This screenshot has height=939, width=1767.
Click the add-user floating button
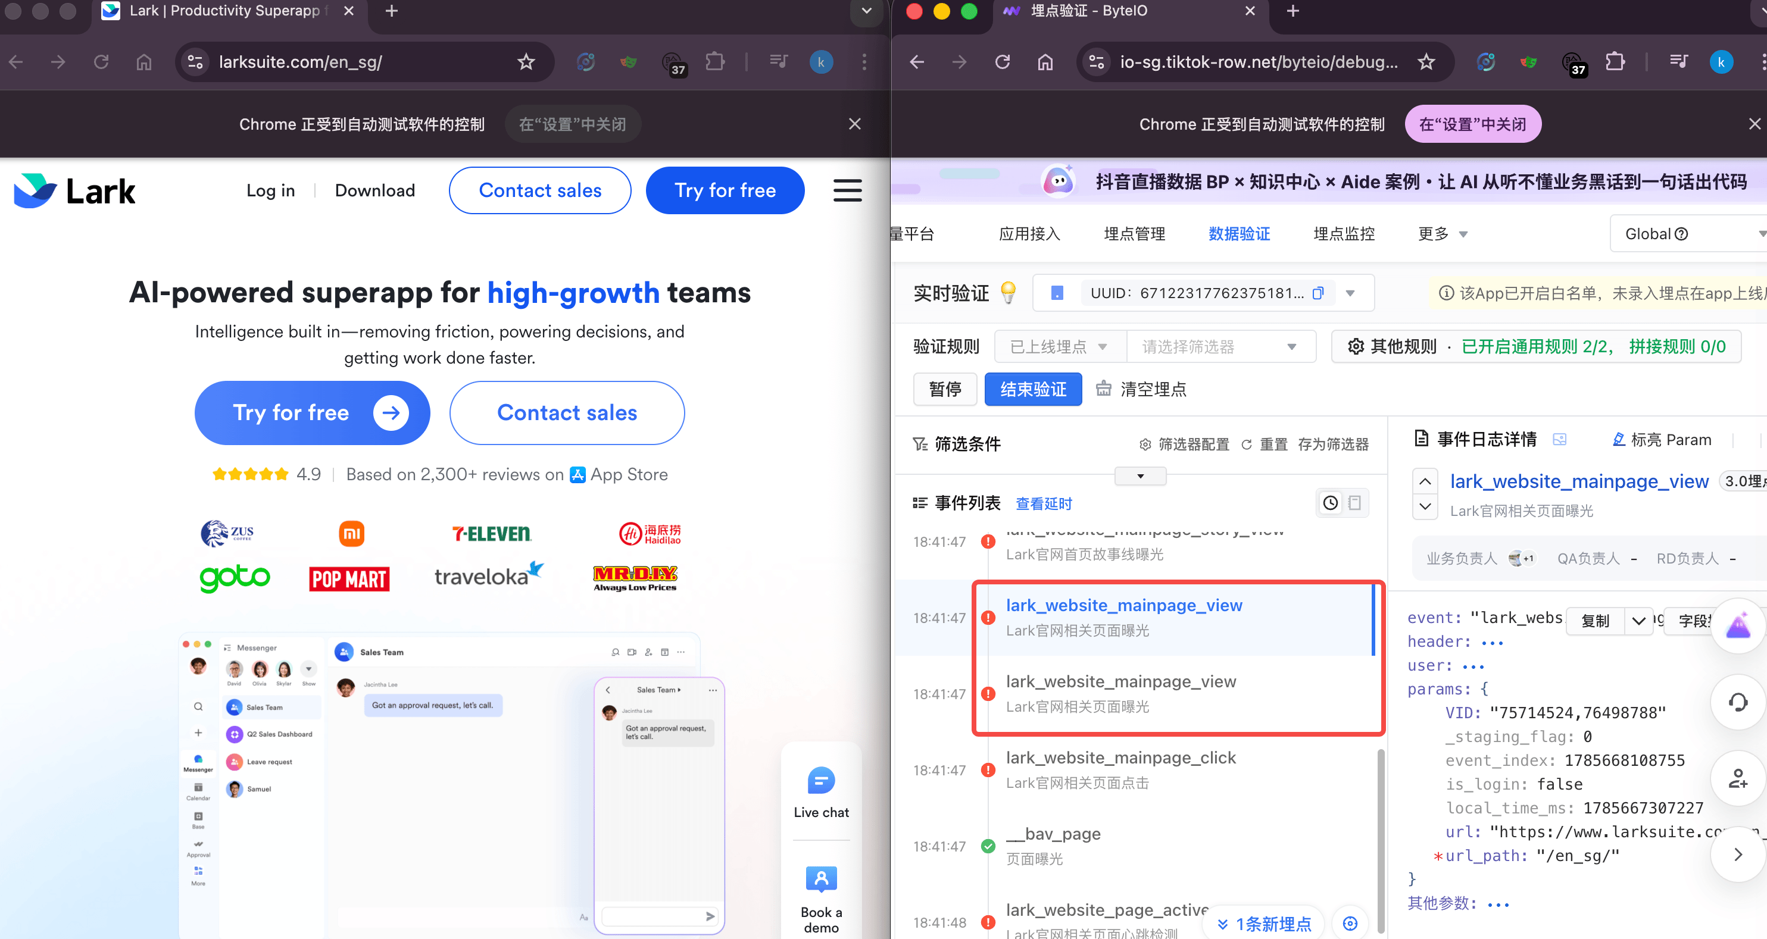[x=1737, y=778]
